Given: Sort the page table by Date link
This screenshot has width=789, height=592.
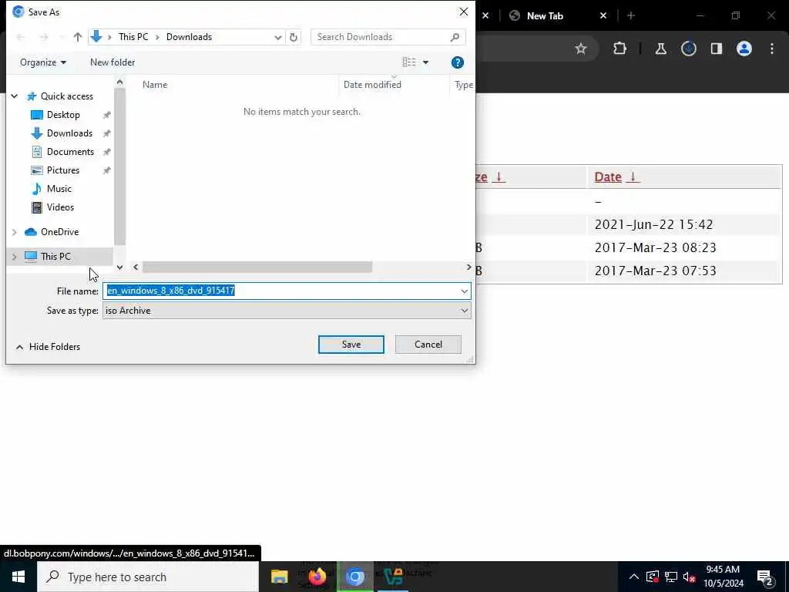Looking at the screenshot, I should point(608,177).
